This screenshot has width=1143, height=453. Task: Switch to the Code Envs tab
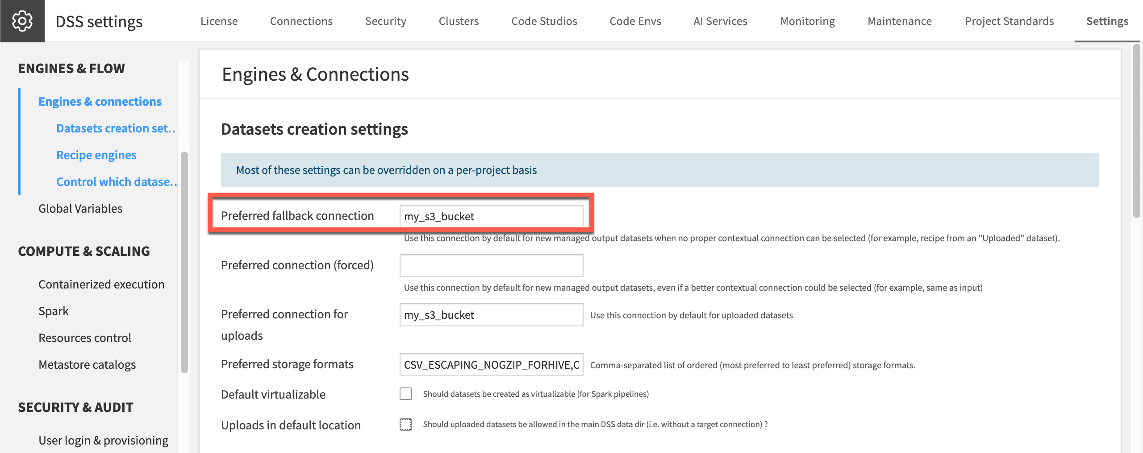click(x=635, y=21)
